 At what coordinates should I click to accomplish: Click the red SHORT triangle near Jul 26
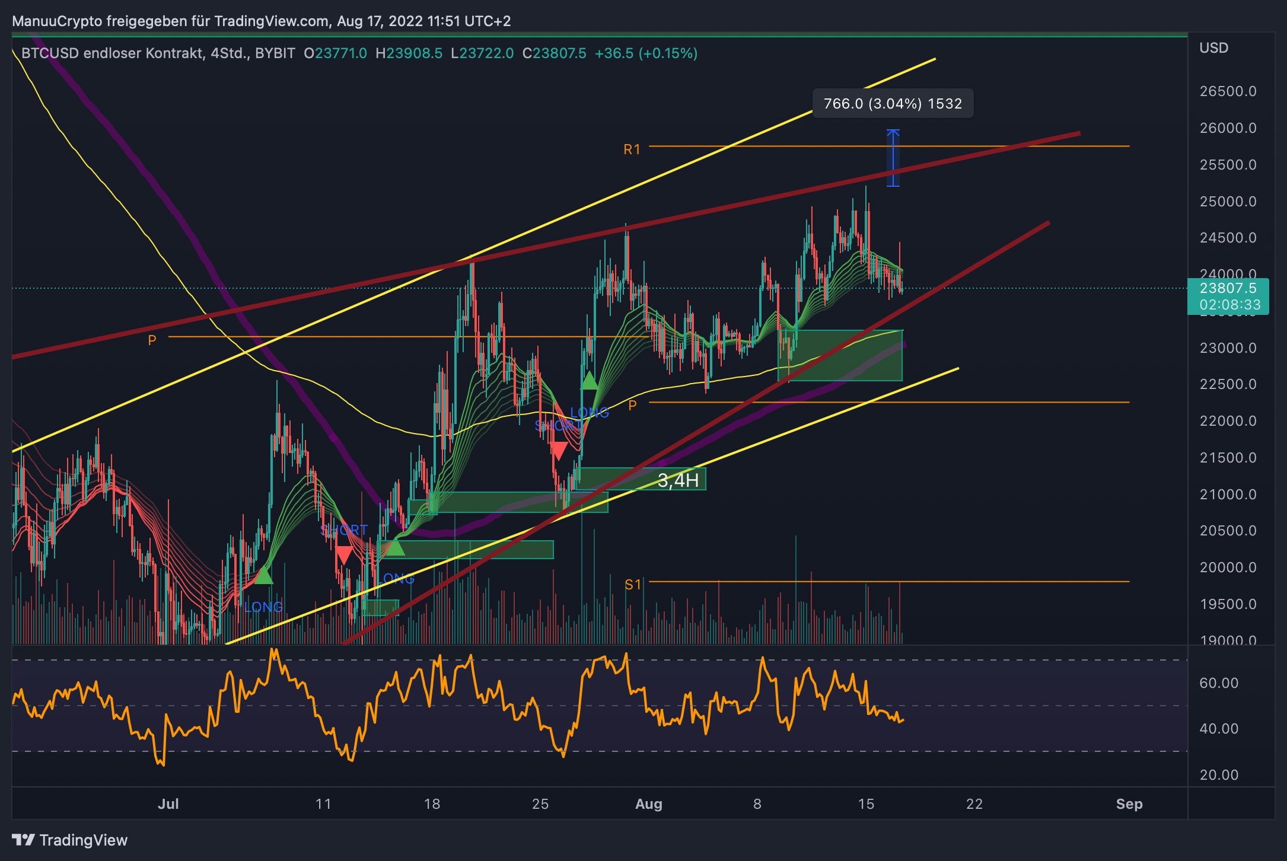click(x=559, y=451)
